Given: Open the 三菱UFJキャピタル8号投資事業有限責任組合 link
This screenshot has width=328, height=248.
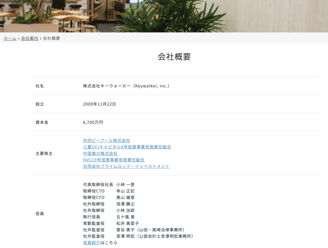Looking at the screenshot, I should pyautogui.click(x=127, y=147).
